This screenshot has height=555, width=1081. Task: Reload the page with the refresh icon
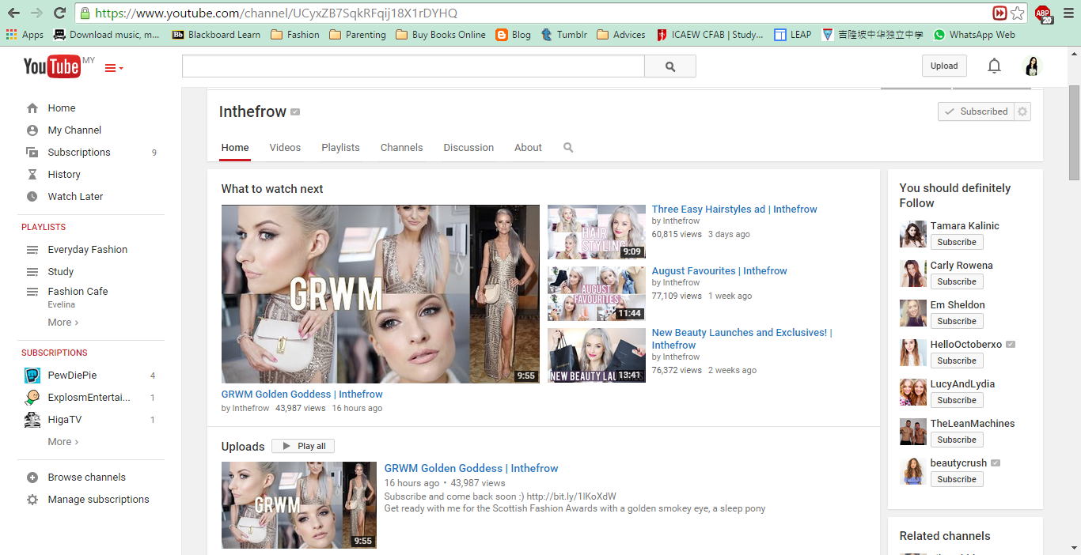(x=59, y=13)
